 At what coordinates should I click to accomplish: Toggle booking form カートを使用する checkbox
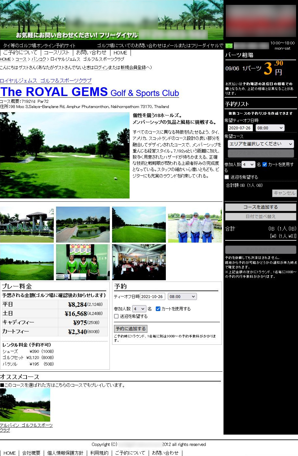point(158,309)
